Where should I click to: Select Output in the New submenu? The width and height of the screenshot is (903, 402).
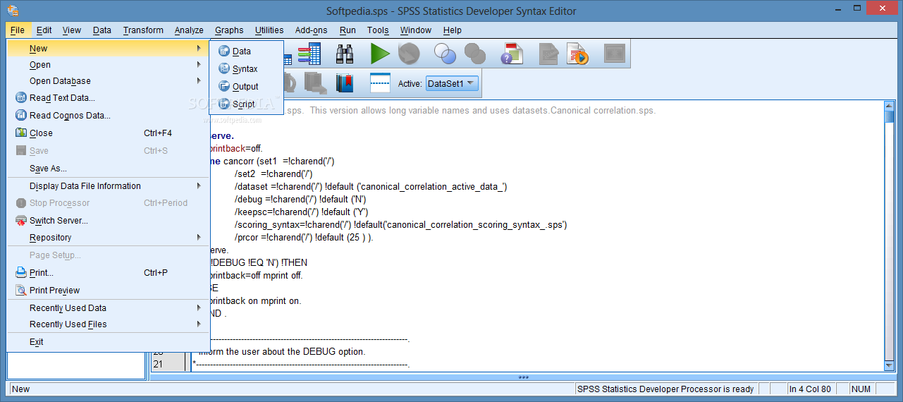245,86
